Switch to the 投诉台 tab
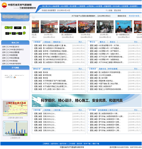 click(x=112, y=42)
